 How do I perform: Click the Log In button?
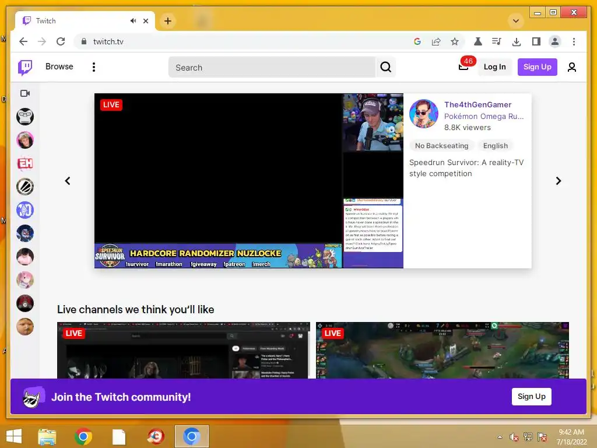494,67
